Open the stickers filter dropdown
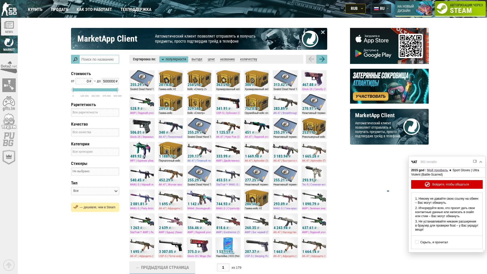 [x=95, y=172]
